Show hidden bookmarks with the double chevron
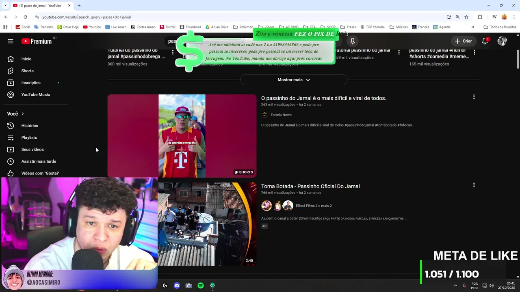520x292 pixels. tap(472, 27)
